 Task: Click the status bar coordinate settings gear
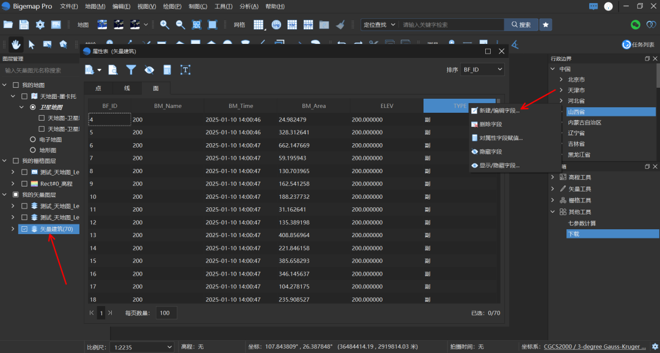(655, 347)
